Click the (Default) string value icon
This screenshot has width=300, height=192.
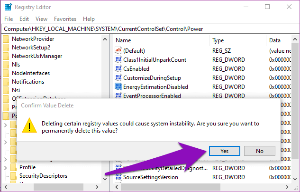(x=118, y=50)
